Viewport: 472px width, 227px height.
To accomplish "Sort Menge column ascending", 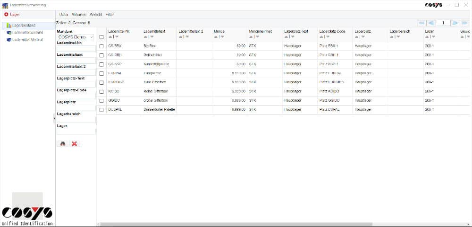I will coord(216,37).
